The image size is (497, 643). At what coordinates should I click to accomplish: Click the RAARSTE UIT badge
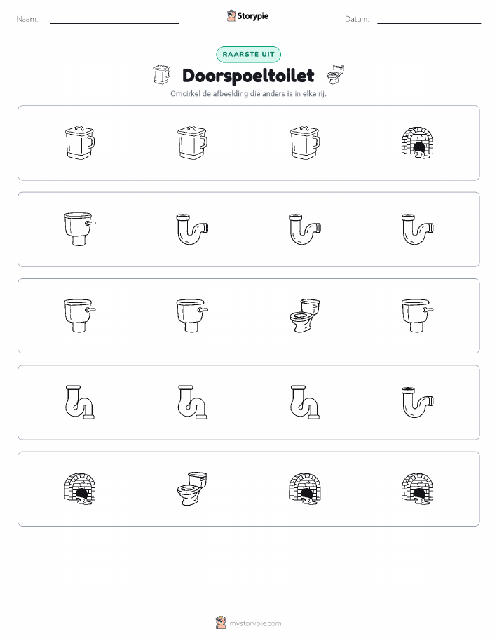[x=248, y=55]
